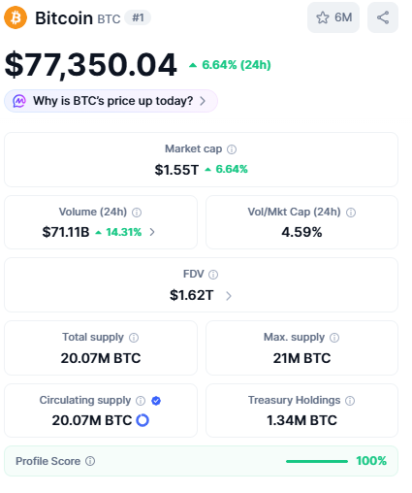Click info icon beside Volume (24h)

coord(137,213)
